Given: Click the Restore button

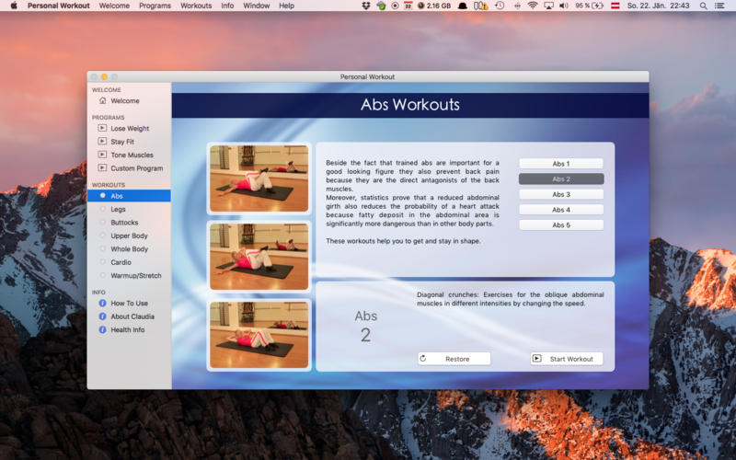Looking at the screenshot, I should (454, 359).
